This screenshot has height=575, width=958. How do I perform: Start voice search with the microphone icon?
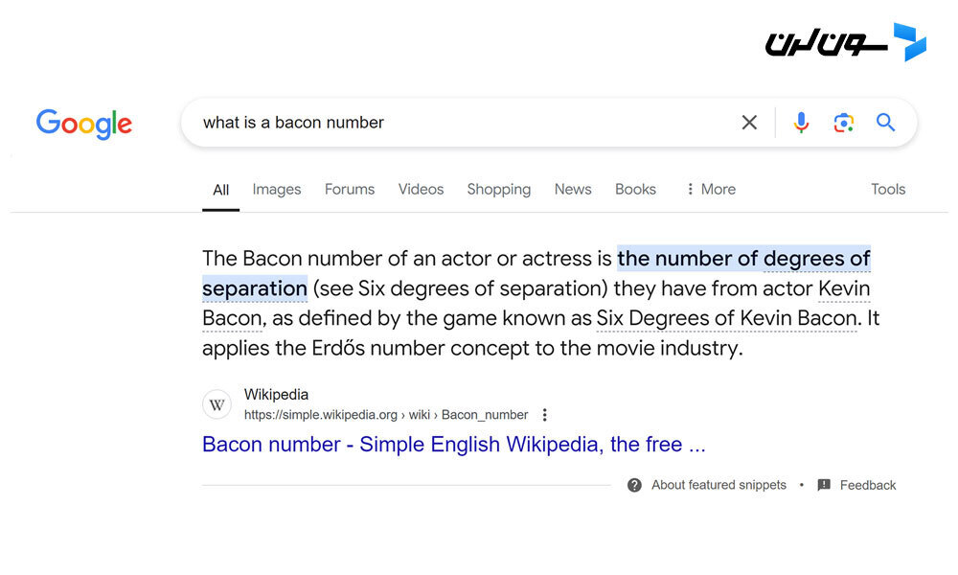(801, 123)
